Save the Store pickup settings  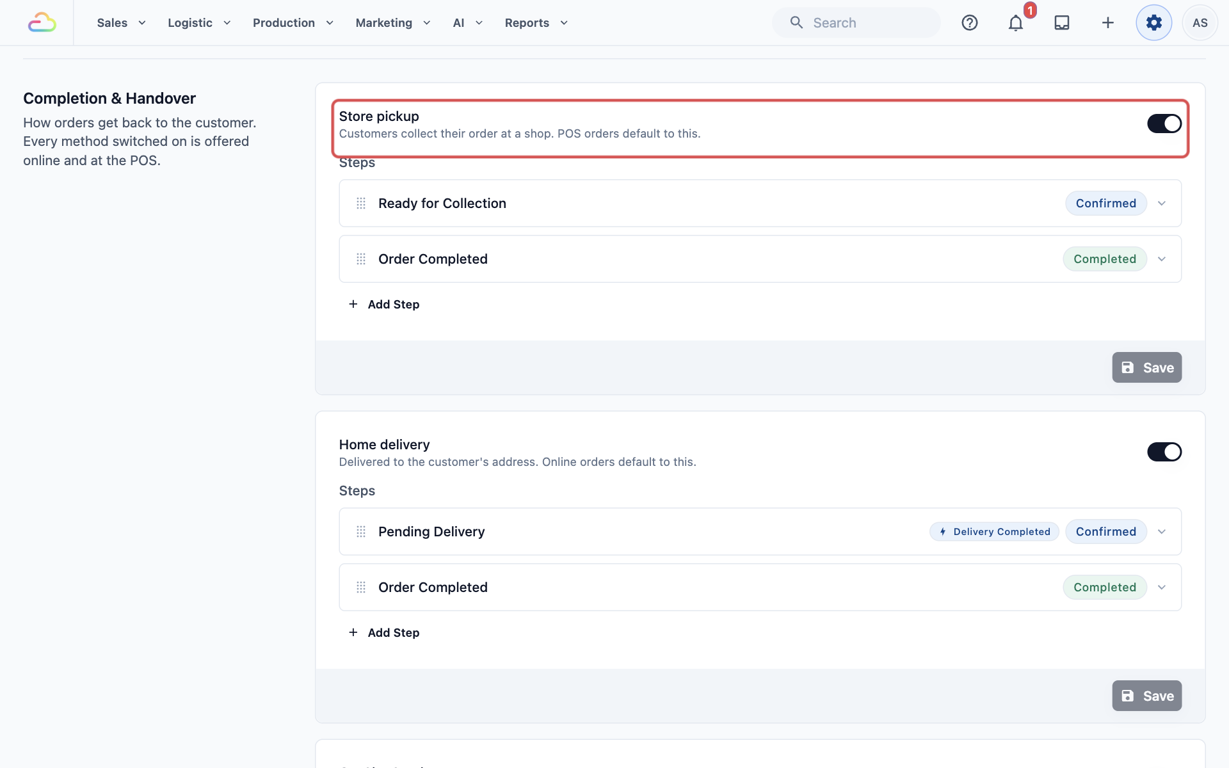(1147, 367)
